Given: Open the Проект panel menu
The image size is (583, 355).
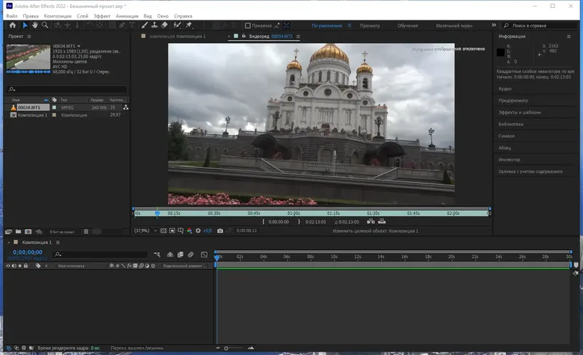Looking at the screenshot, I should (x=28, y=36).
